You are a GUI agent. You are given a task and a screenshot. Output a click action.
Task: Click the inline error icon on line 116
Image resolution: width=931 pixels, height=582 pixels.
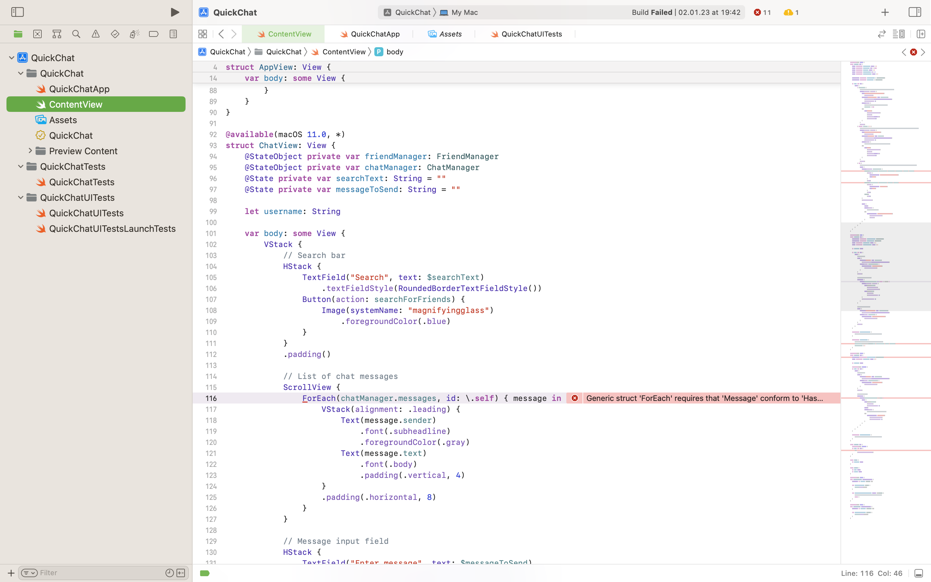point(574,398)
